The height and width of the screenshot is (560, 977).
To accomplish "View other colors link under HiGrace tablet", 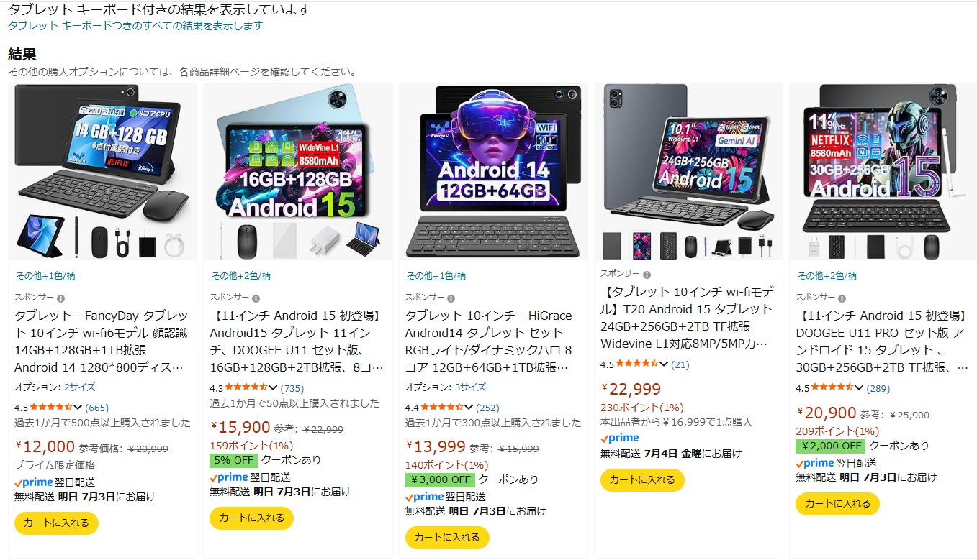I will pyautogui.click(x=436, y=276).
